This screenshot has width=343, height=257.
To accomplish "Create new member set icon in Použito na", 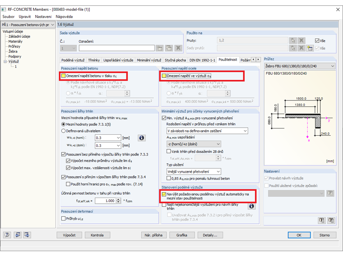I will point(310,48).
